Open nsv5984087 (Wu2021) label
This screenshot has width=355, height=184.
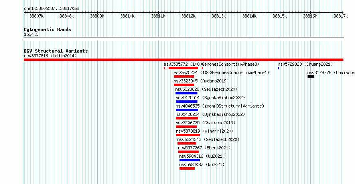[202, 164]
